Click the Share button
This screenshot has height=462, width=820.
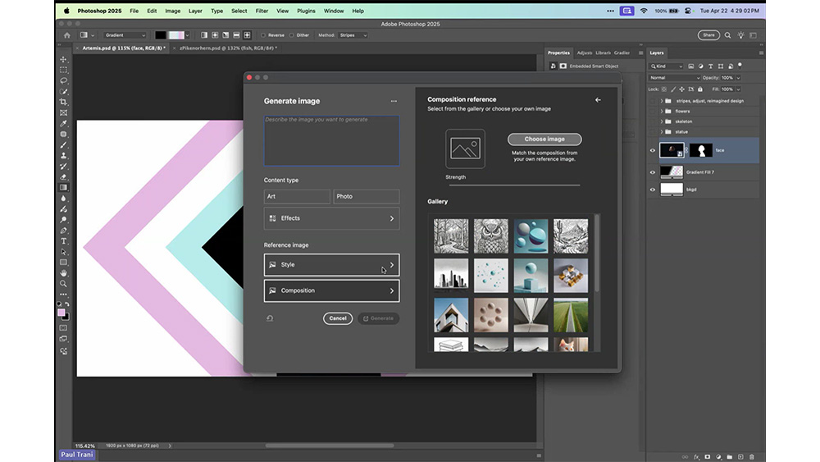point(708,35)
